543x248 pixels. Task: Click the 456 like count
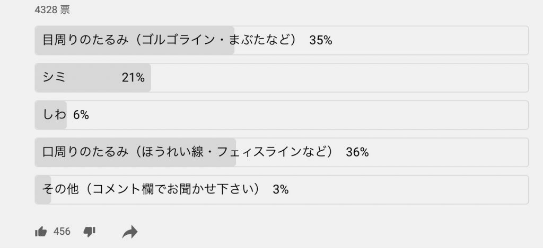click(62, 231)
